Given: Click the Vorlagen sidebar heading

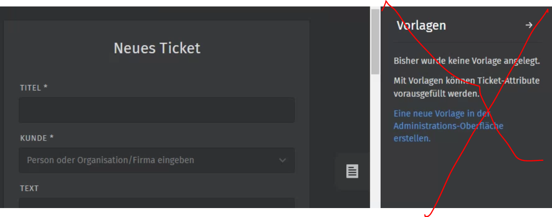Looking at the screenshot, I should pos(421,25).
